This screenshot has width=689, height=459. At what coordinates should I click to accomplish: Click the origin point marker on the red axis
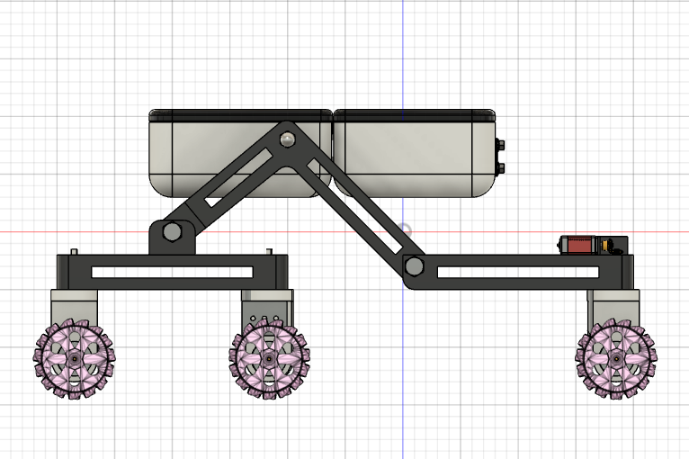[x=403, y=230]
